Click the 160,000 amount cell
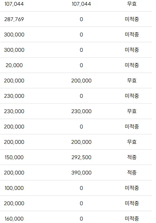This screenshot has height=223, width=156. click(x=14, y=219)
